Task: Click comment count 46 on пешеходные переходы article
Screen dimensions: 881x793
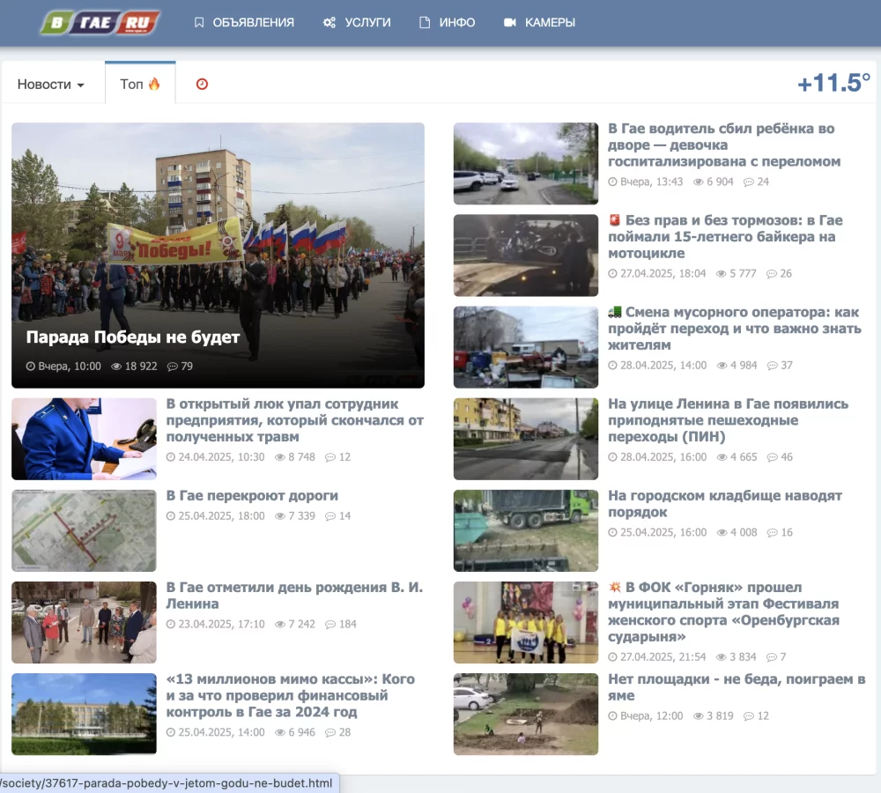Action: (787, 457)
